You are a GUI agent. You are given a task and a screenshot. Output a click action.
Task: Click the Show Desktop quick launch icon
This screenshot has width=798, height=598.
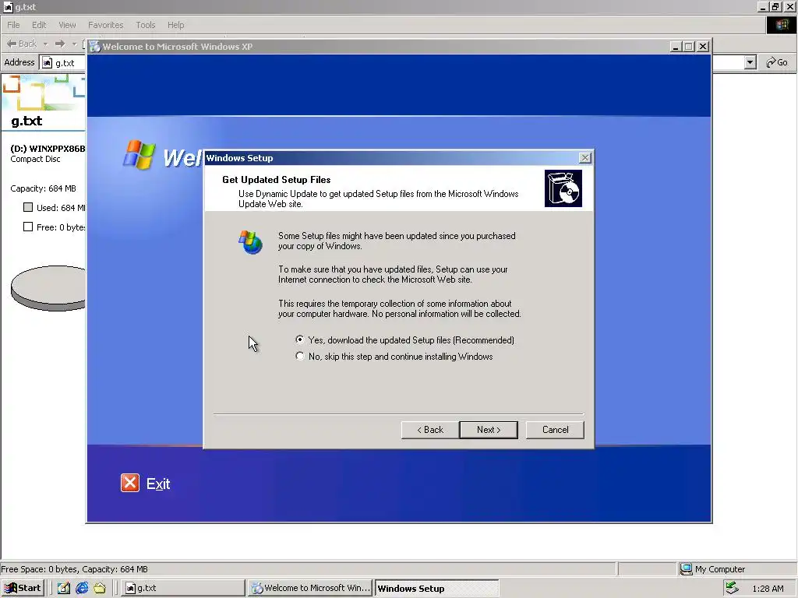(x=64, y=588)
